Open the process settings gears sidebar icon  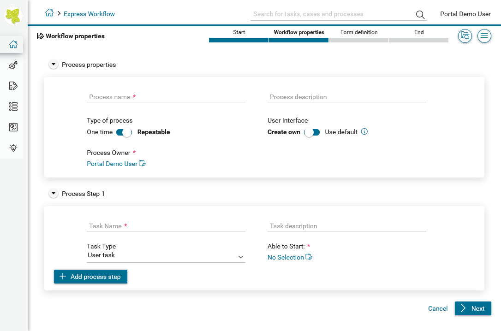tap(13, 65)
